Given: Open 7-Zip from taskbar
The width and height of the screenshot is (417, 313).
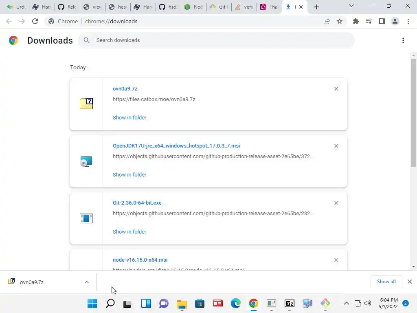Looking at the screenshot, I should 290,303.
